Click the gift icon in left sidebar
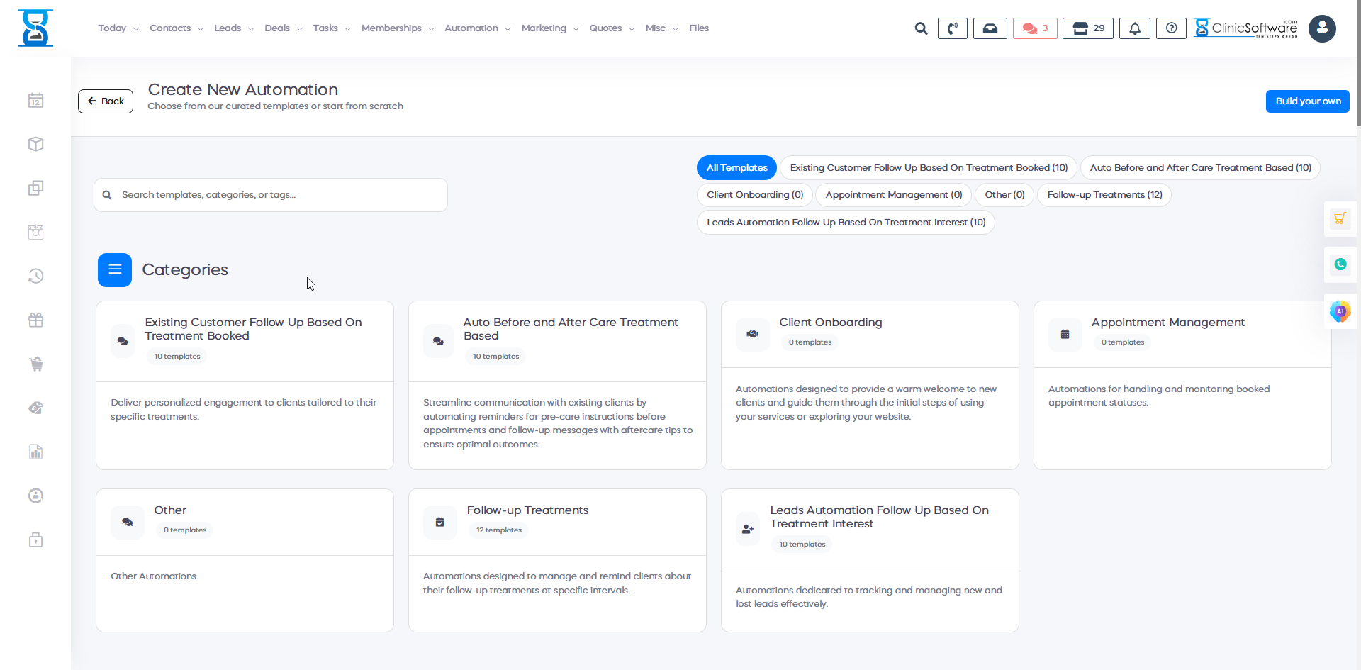This screenshot has height=670, width=1361. click(36, 320)
